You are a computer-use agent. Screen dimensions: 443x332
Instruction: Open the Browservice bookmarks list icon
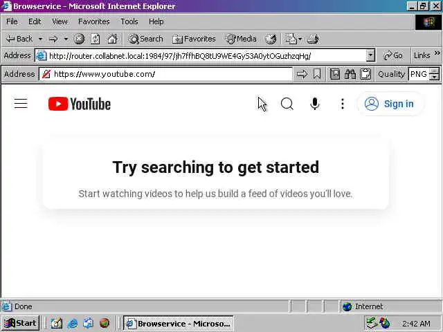coord(335,74)
